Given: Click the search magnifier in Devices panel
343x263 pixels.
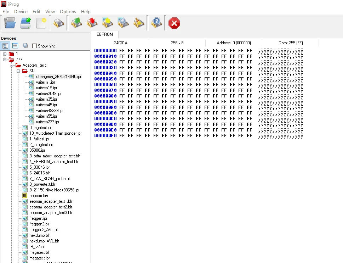Looking at the screenshot, I should [25, 46].
